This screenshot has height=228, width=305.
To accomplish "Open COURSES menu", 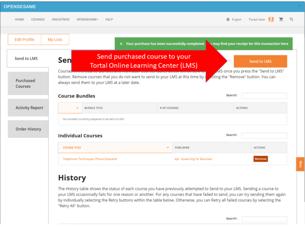I will [38, 20].
